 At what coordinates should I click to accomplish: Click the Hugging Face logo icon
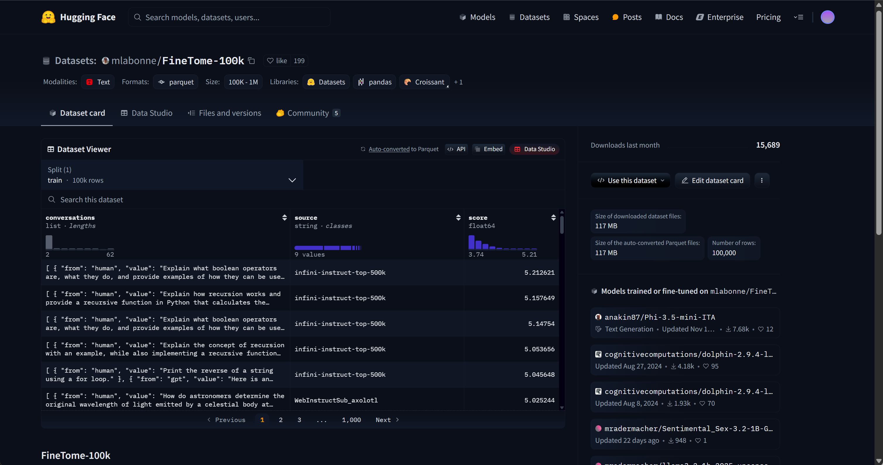[x=48, y=17]
